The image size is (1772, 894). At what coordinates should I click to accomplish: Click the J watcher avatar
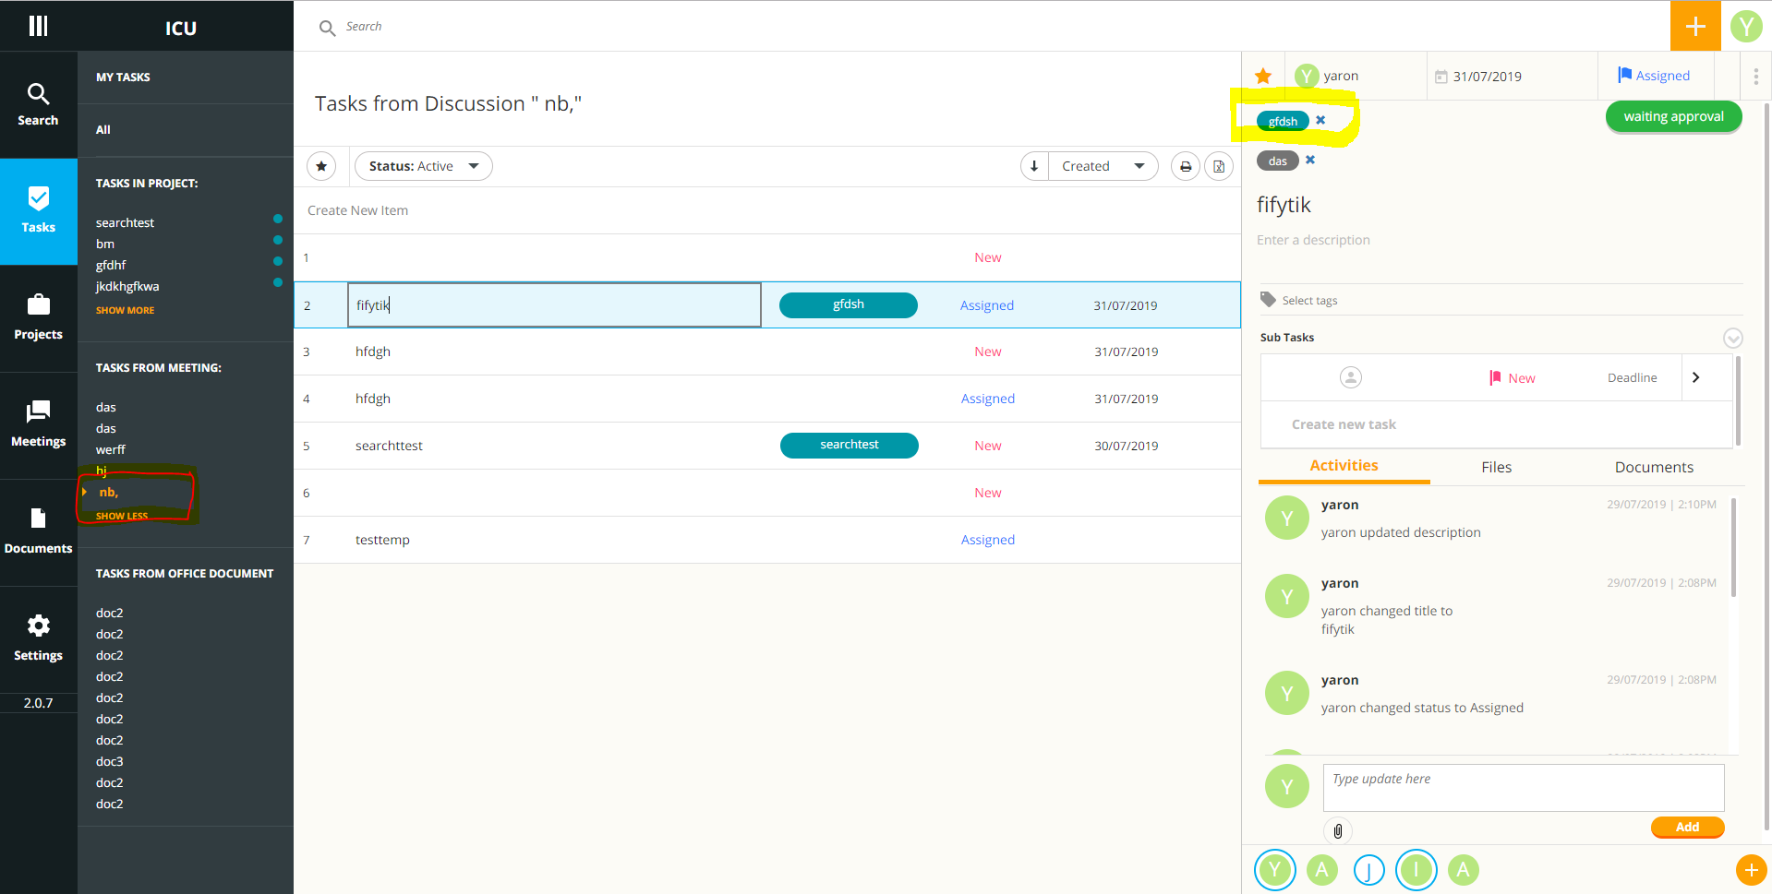(x=1368, y=869)
